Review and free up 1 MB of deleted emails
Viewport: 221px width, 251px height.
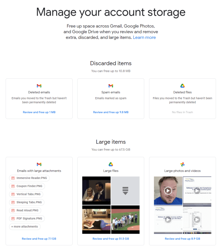click(39, 112)
